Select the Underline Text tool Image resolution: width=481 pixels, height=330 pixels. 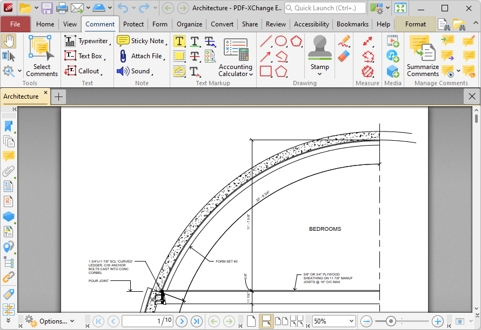click(195, 41)
